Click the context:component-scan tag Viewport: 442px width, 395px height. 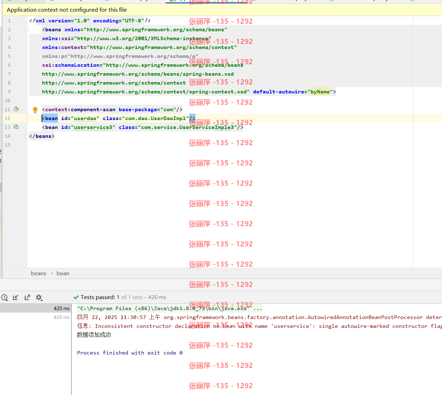coord(112,110)
